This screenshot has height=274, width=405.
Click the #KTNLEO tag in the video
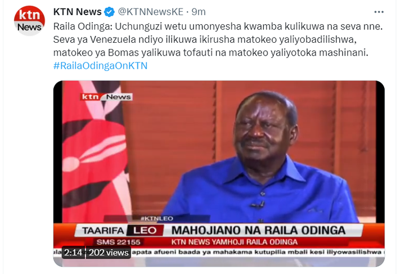coord(157,218)
